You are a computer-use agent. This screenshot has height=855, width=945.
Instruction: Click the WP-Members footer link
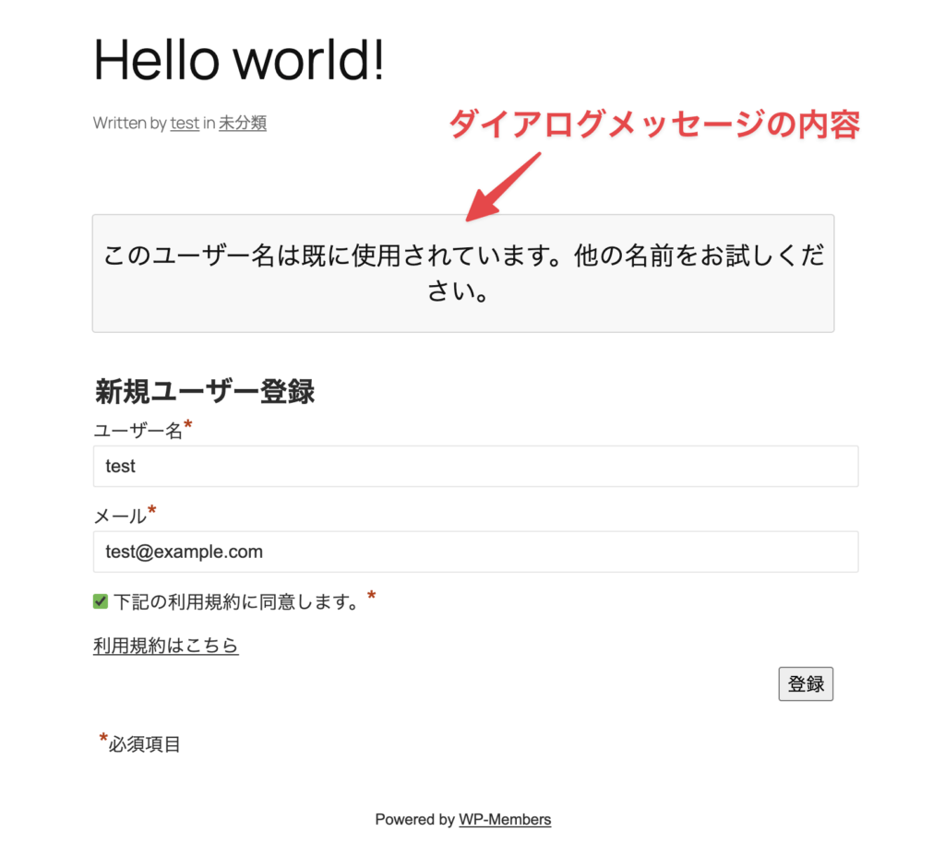[x=505, y=819]
